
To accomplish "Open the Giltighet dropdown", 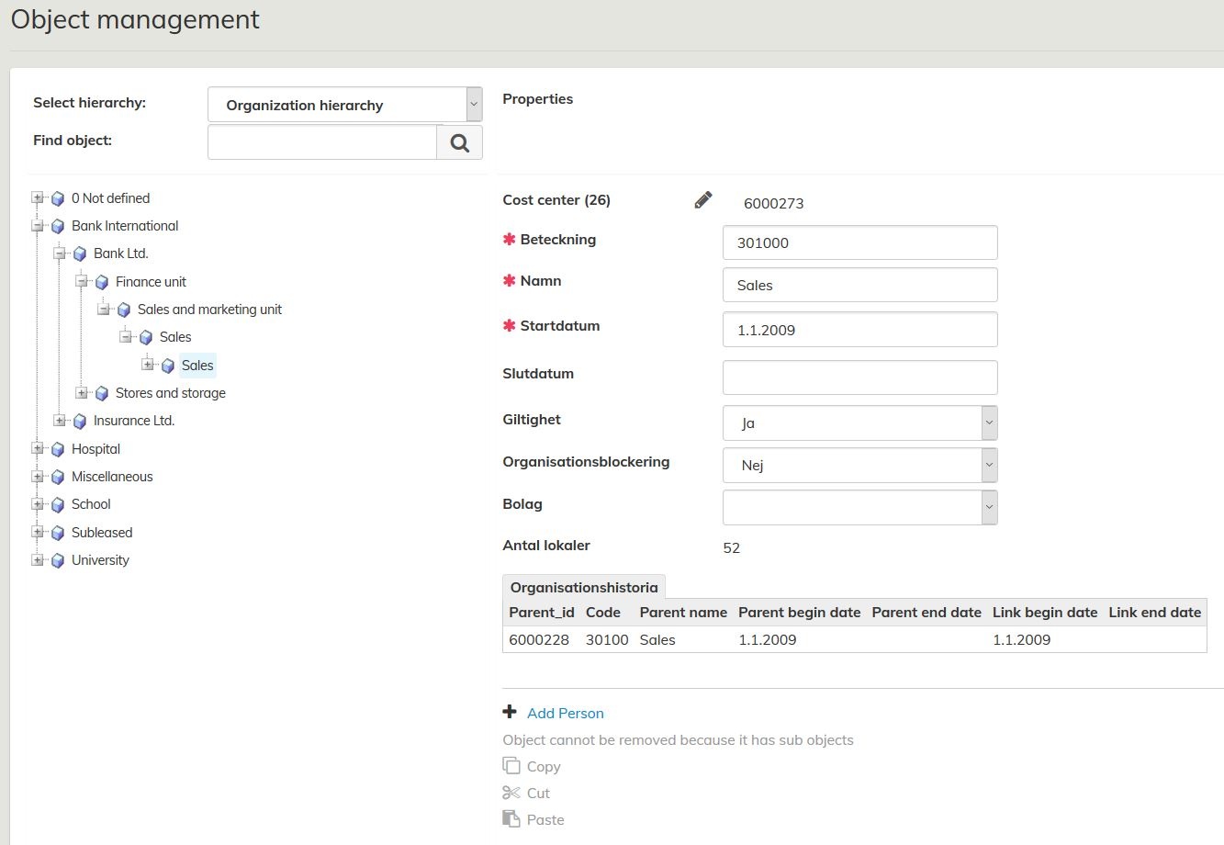I will coord(859,423).
